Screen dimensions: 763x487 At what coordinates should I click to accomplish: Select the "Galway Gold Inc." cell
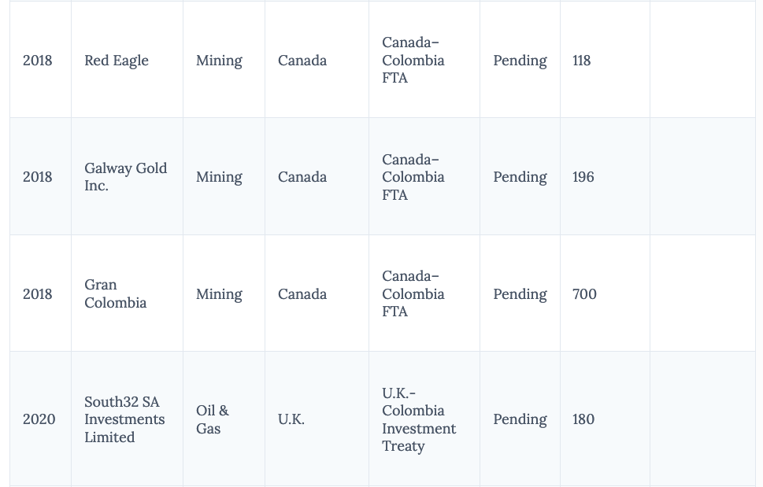click(126, 177)
